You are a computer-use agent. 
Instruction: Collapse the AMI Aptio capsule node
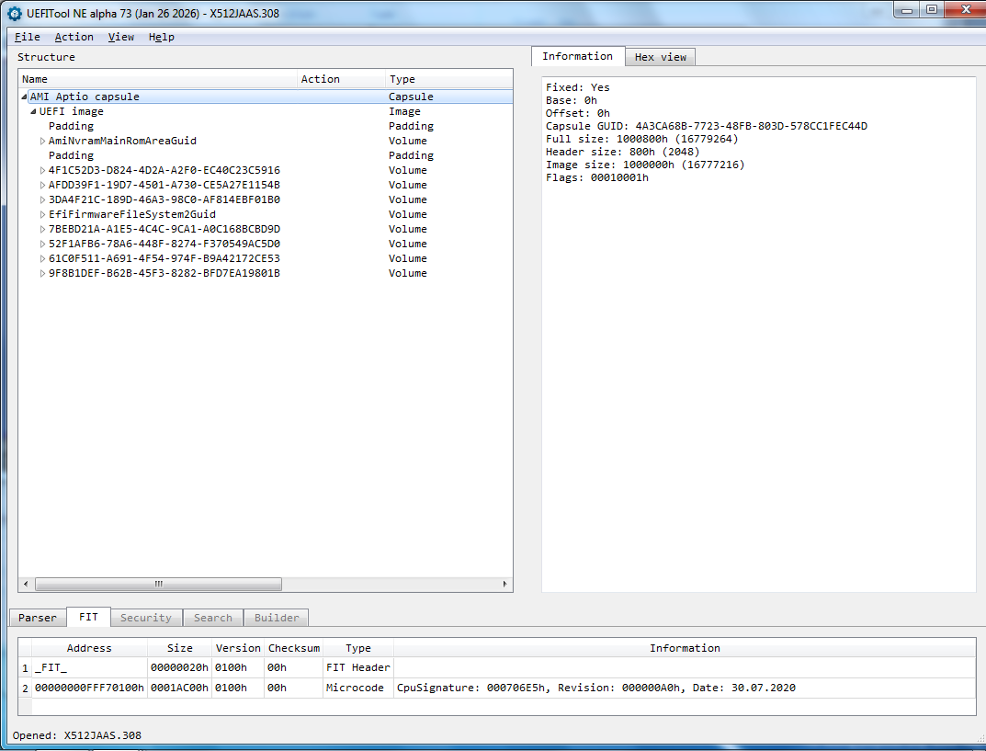click(x=24, y=97)
